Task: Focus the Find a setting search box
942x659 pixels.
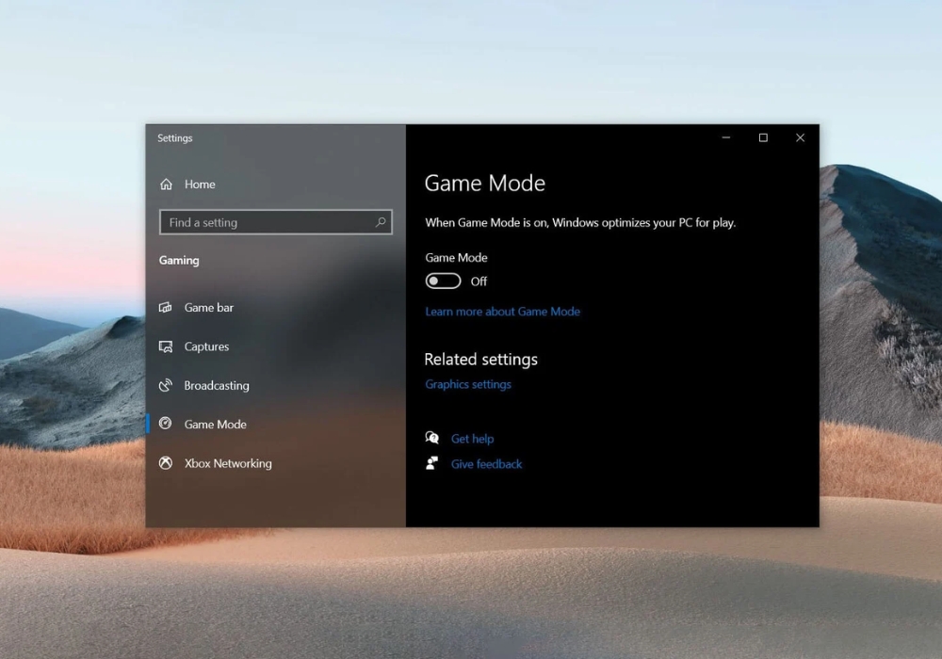Action: [x=276, y=222]
